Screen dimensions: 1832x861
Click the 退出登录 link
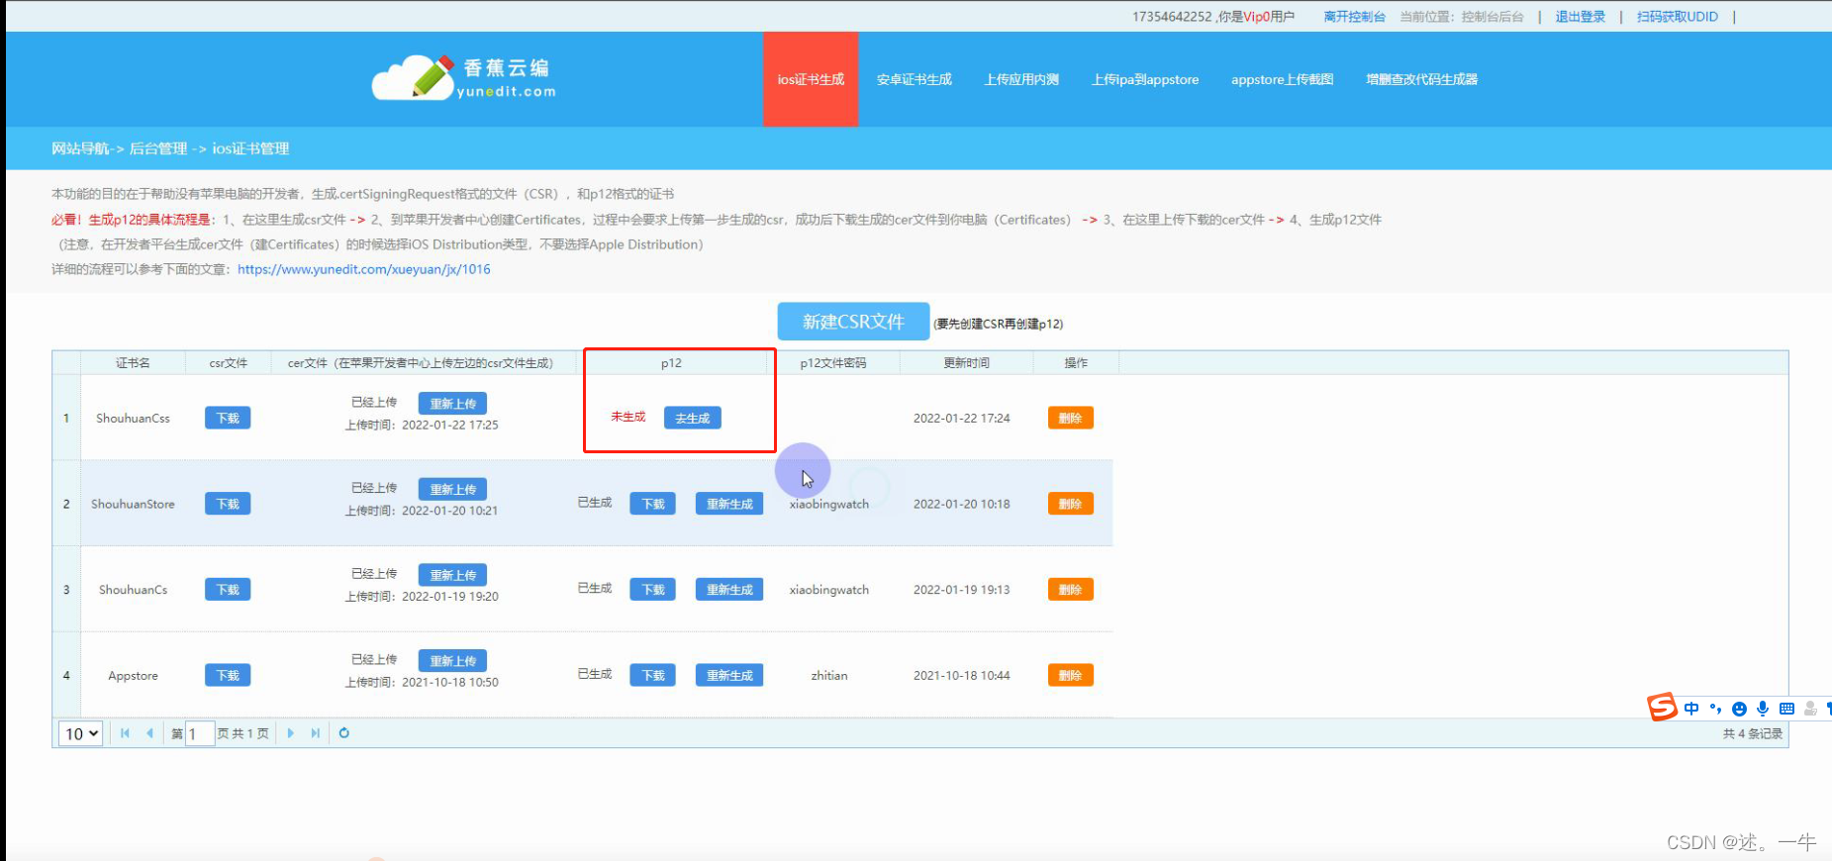(1581, 17)
